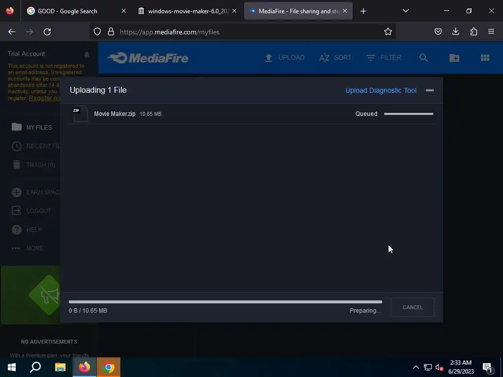Switch to grid view icon
Viewport: 503px width, 377px height.
tap(485, 58)
